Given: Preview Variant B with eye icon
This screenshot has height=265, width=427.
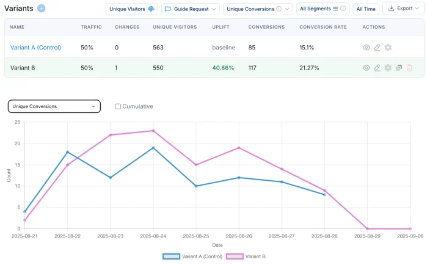Looking at the screenshot, I should coord(367,68).
